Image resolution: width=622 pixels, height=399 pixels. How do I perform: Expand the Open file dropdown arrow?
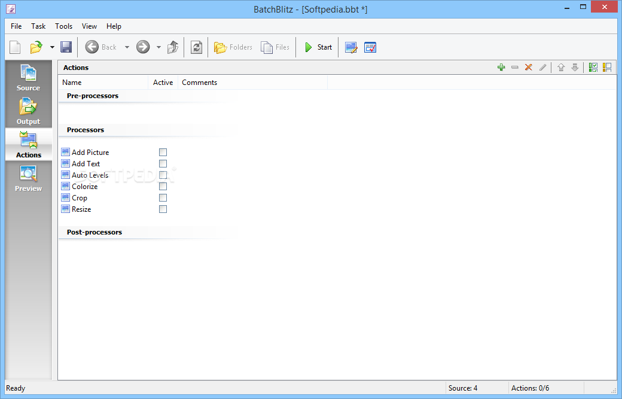click(52, 47)
